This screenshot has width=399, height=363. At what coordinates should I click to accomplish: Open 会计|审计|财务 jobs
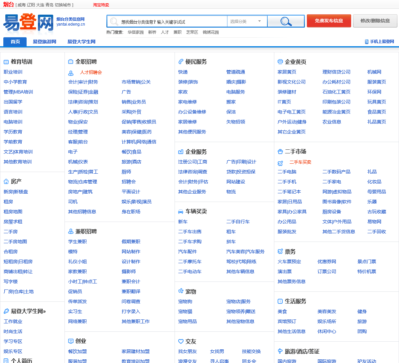click(x=83, y=82)
